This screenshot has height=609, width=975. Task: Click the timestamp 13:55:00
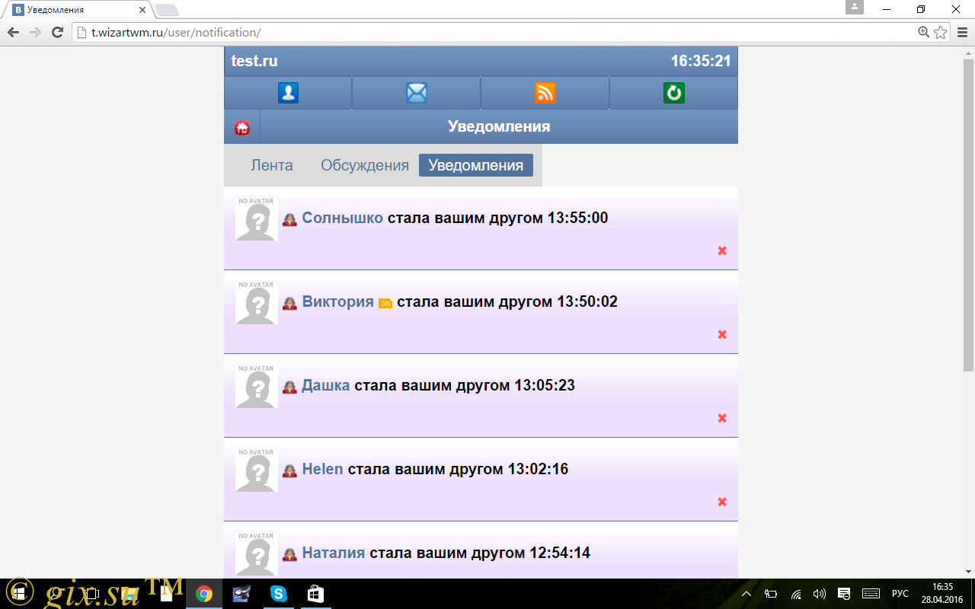pos(578,218)
